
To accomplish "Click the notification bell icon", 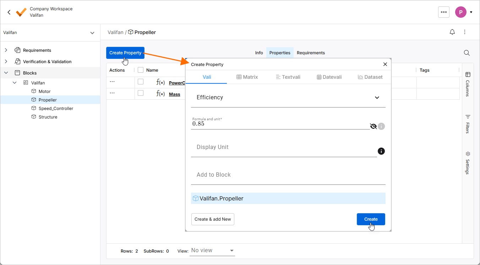I will point(452,32).
